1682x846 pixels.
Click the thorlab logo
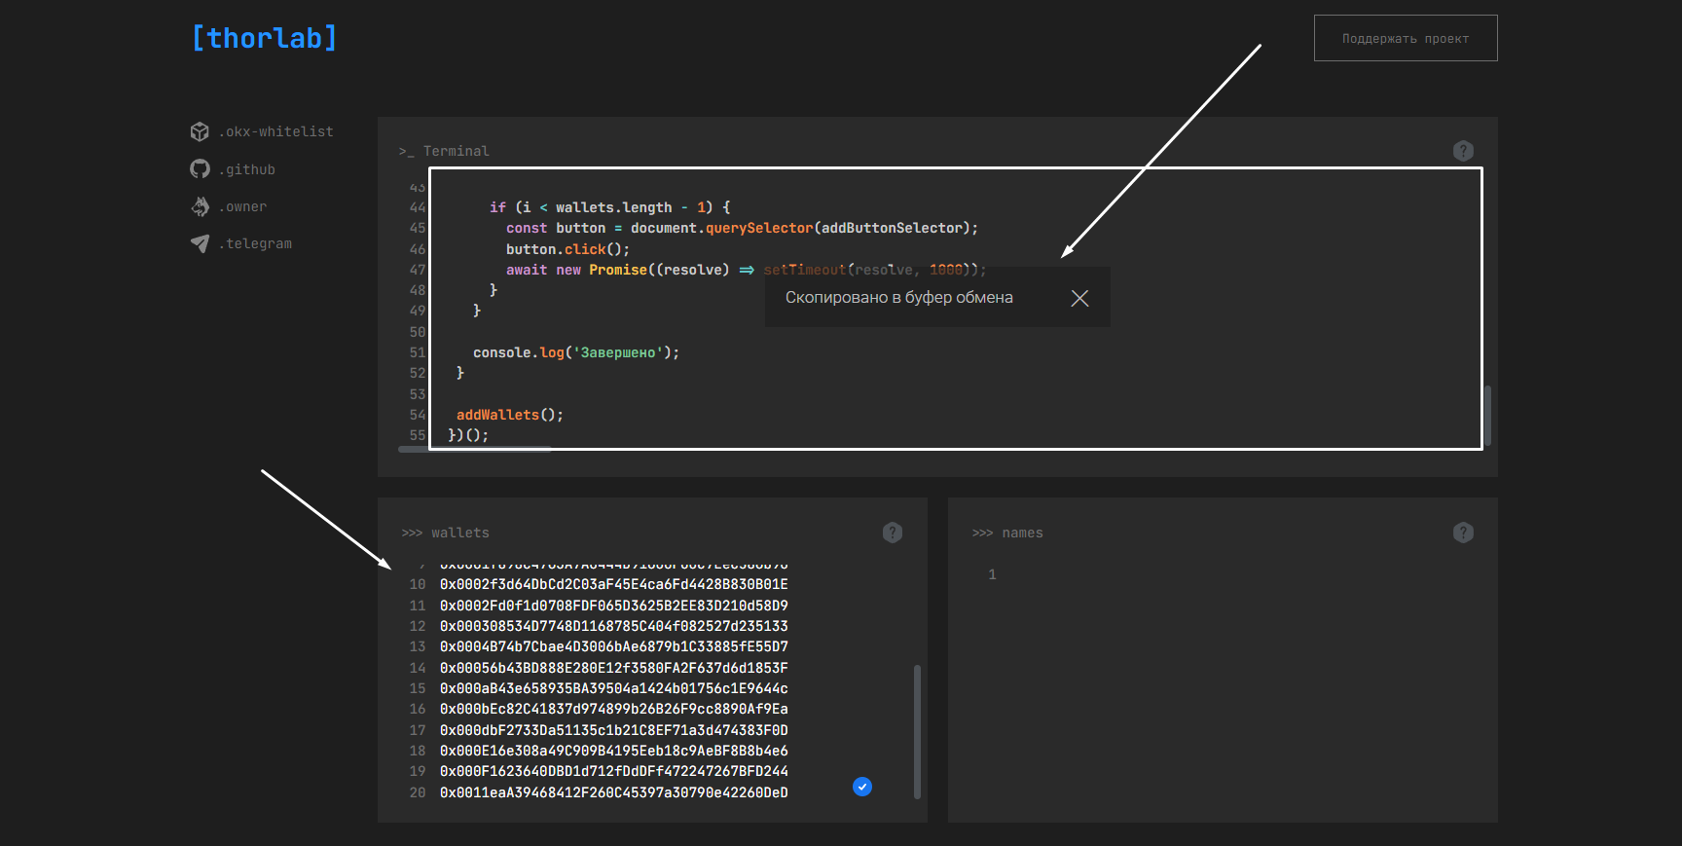click(x=264, y=38)
